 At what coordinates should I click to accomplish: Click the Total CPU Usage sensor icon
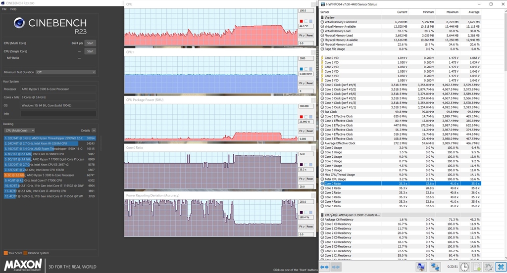(322, 179)
